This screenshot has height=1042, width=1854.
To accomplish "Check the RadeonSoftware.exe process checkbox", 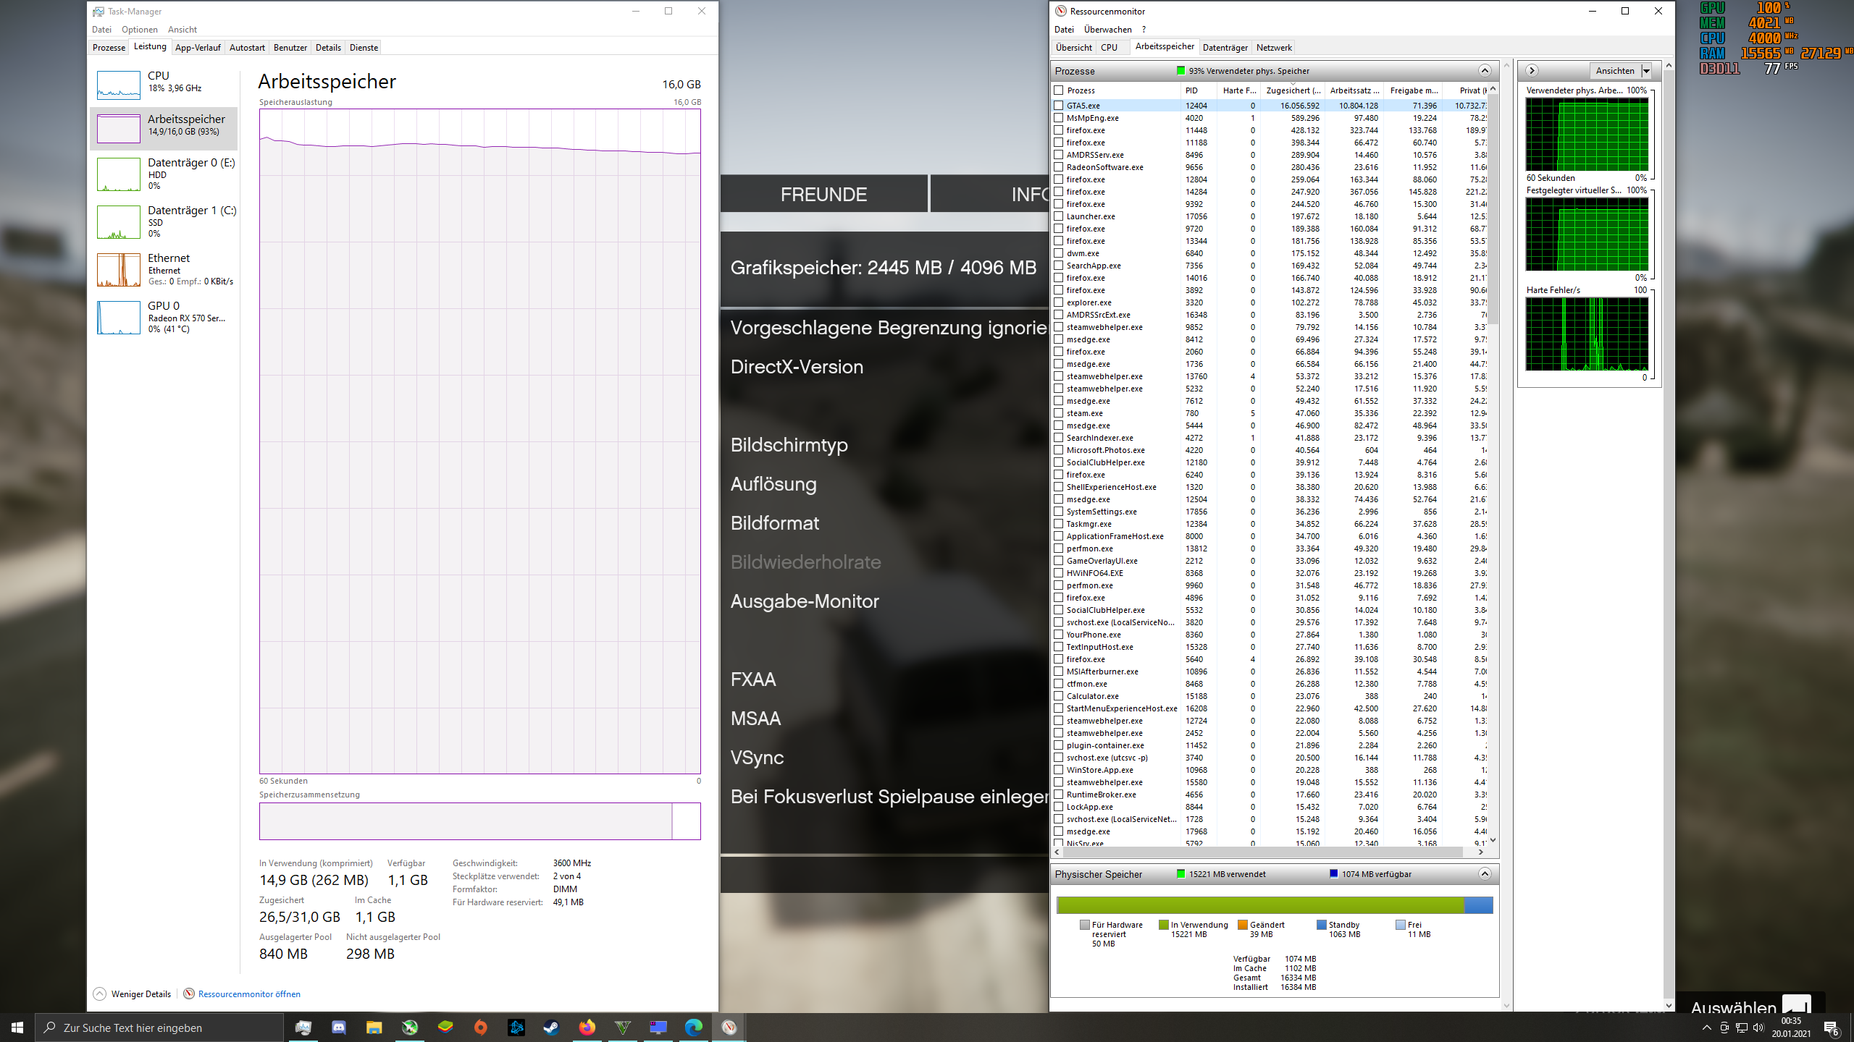I will [1059, 167].
